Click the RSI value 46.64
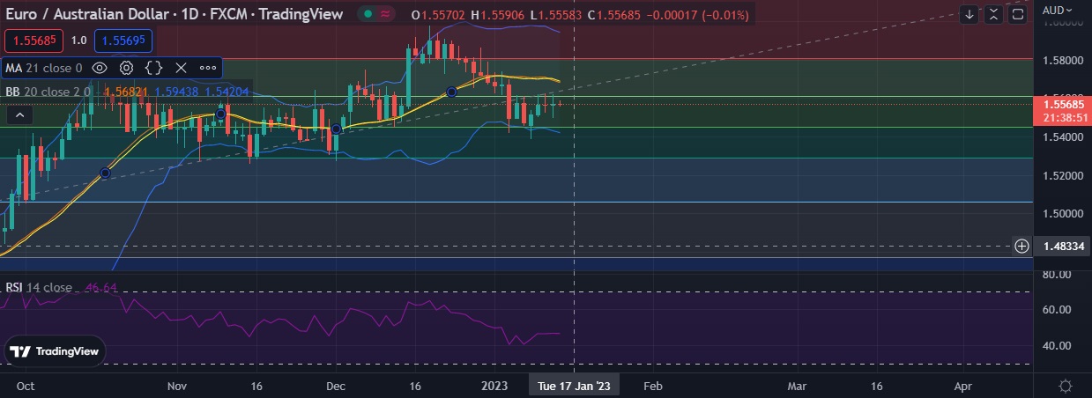 (x=101, y=287)
